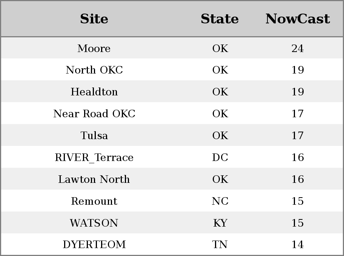Viewport: 344px width, 256px height.
Task: Click the NowCast value 24
Action: tap(298, 48)
